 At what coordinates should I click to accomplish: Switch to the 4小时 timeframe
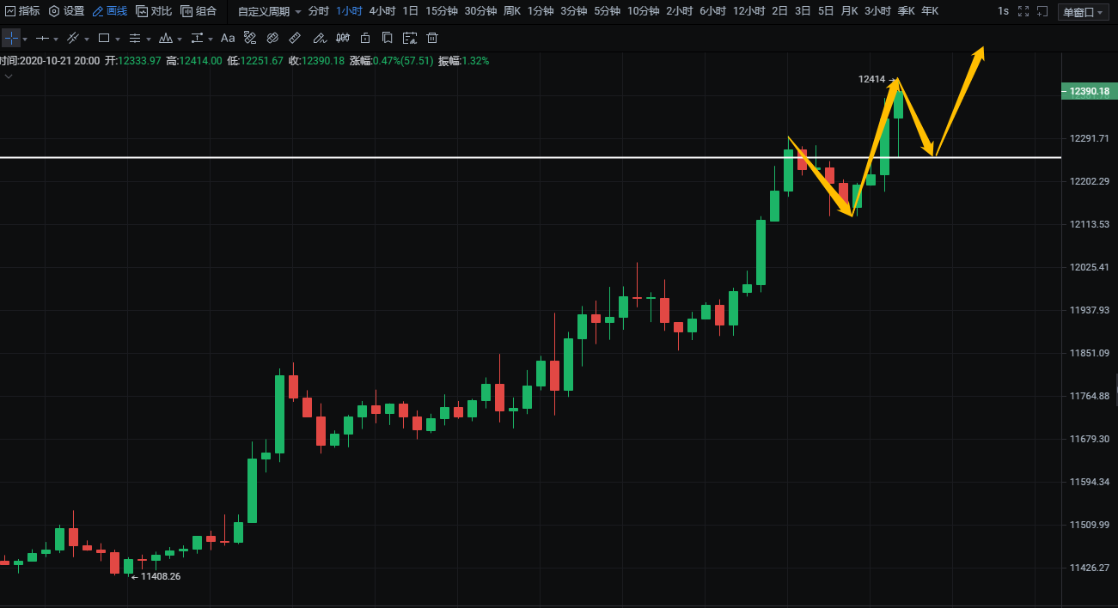coord(382,11)
